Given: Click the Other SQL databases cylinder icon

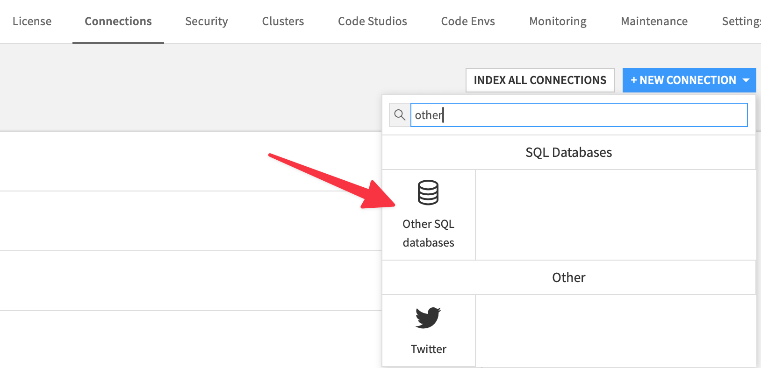Looking at the screenshot, I should 428,192.
